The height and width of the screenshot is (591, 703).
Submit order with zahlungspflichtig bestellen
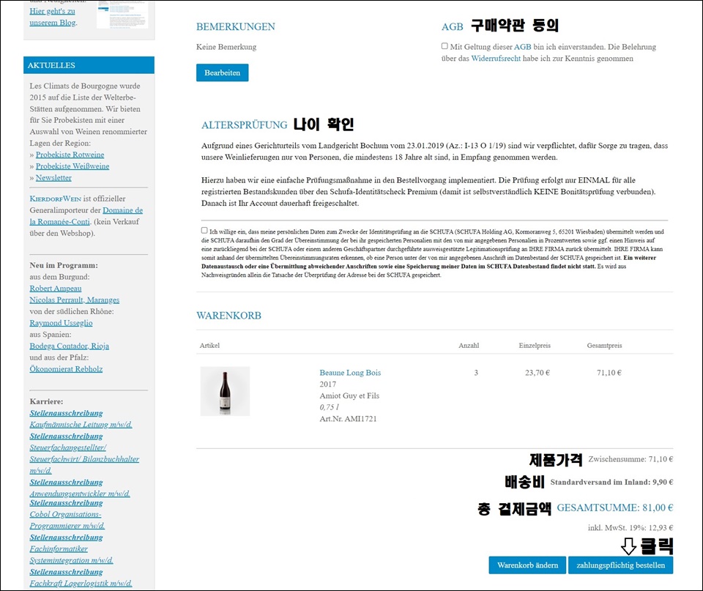click(x=620, y=565)
